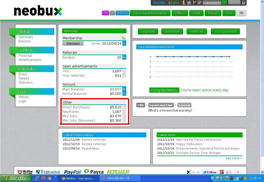This screenshot has height=182, width=264.
Task: Open Login logs in sidebar
Action: pos(22,101)
